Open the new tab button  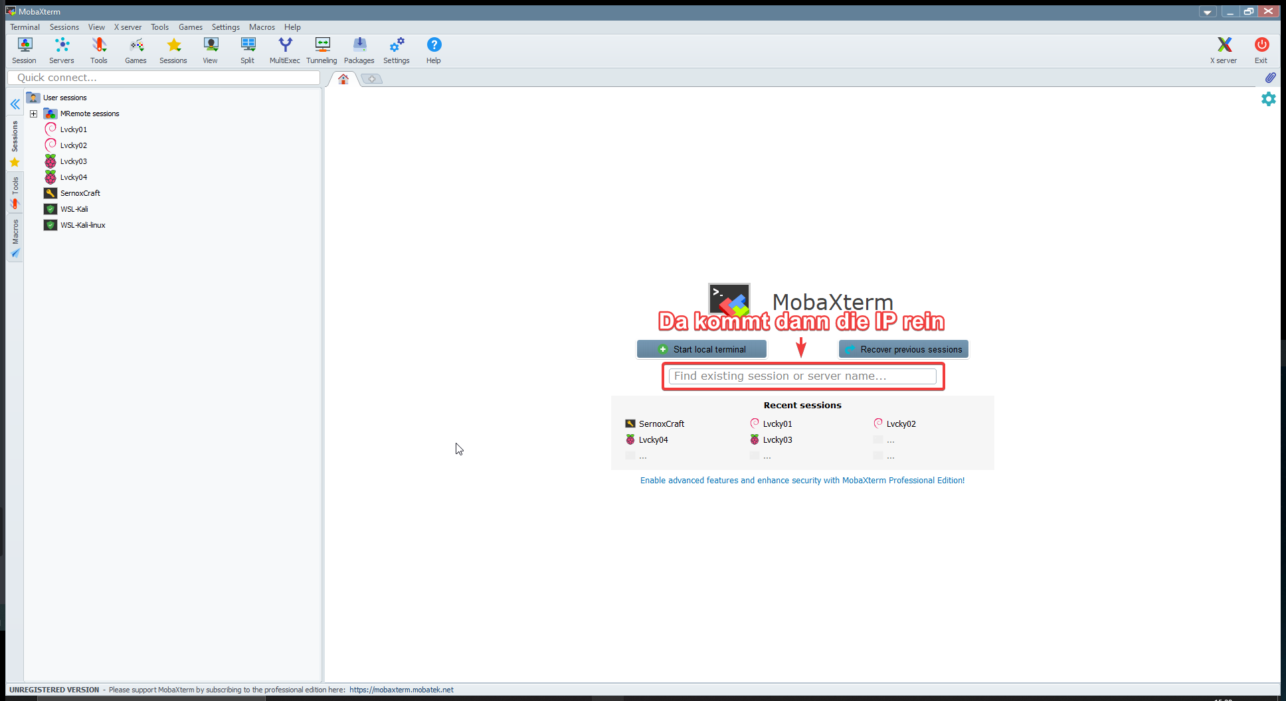372,79
